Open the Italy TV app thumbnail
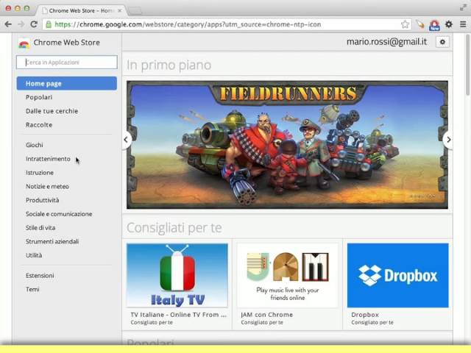Image resolution: width=471 pixels, height=353 pixels. [177, 275]
